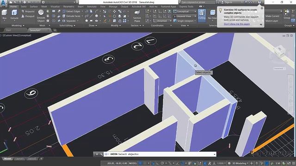Open the Unsaved View dropdown
The image size is (296, 166).
tap(185, 16)
